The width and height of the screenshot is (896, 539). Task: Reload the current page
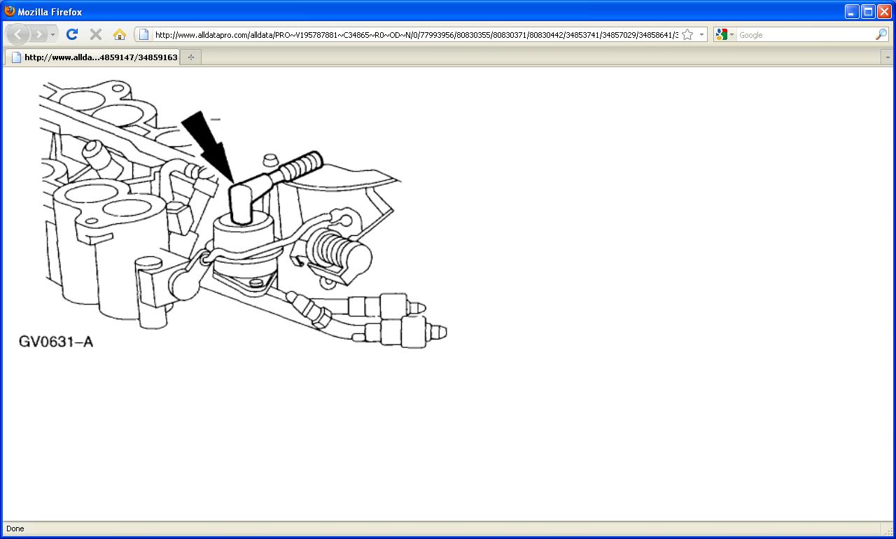click(x=72, y=34)
